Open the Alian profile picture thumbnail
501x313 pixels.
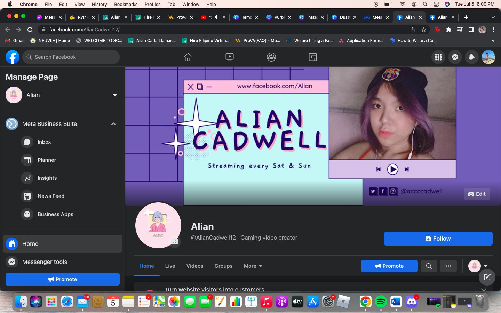pos(158,225)
